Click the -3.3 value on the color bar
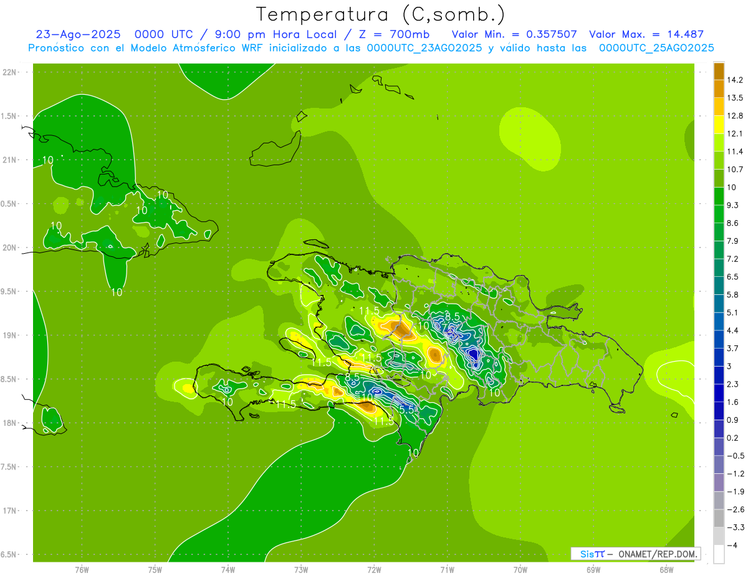The height and width of the screenshot is (578, 748). [734, 527]
